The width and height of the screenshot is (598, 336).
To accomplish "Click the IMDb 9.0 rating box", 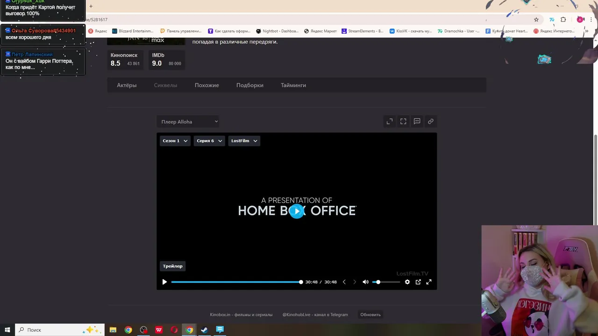I will 167,60.
